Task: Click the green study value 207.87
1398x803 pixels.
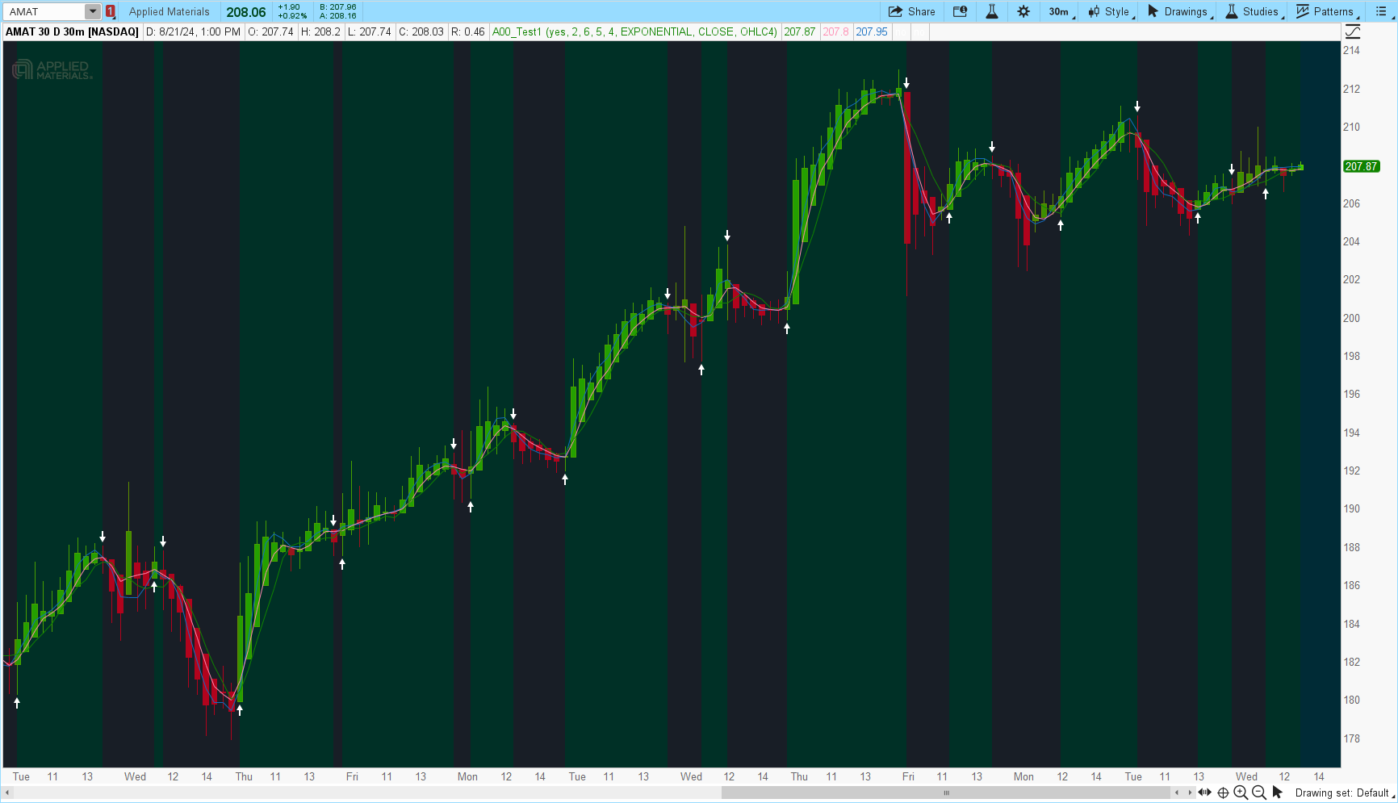Action: click(x=800, y=31)
